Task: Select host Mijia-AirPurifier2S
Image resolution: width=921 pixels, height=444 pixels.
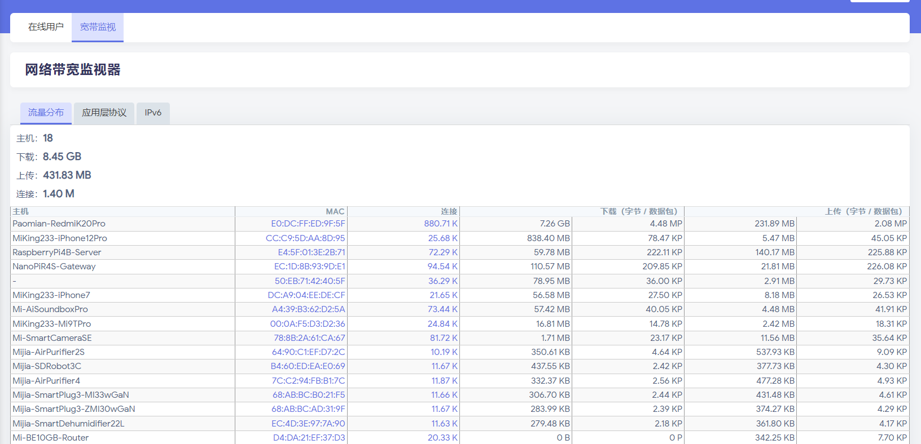Action: pyautogui.click(x=49, y=352)
